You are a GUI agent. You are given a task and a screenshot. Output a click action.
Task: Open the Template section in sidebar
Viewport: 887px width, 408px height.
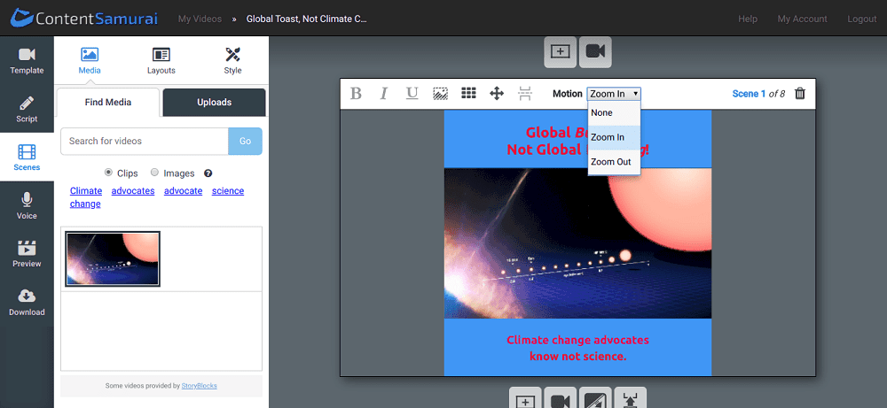pos(27,60)
